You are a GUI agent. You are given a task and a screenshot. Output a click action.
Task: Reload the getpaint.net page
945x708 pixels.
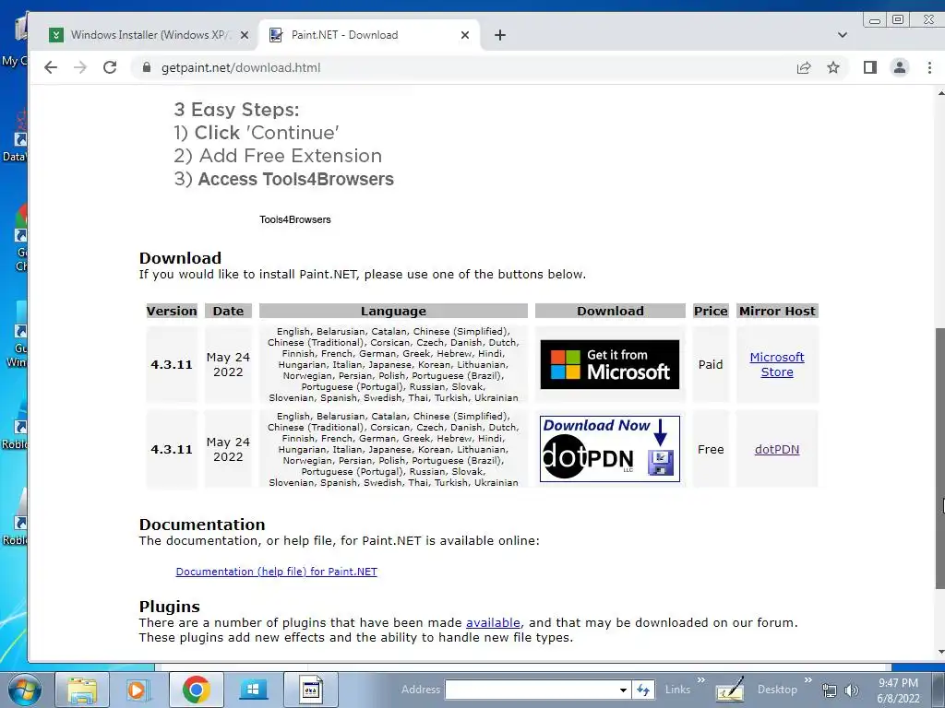pos(110,67)
